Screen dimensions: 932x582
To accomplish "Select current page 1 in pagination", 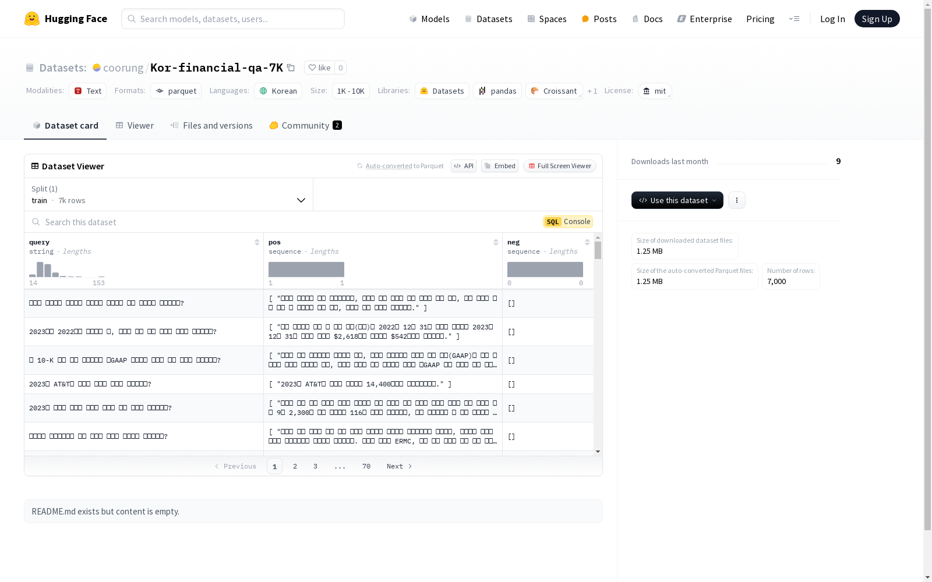I will (274, 466).
